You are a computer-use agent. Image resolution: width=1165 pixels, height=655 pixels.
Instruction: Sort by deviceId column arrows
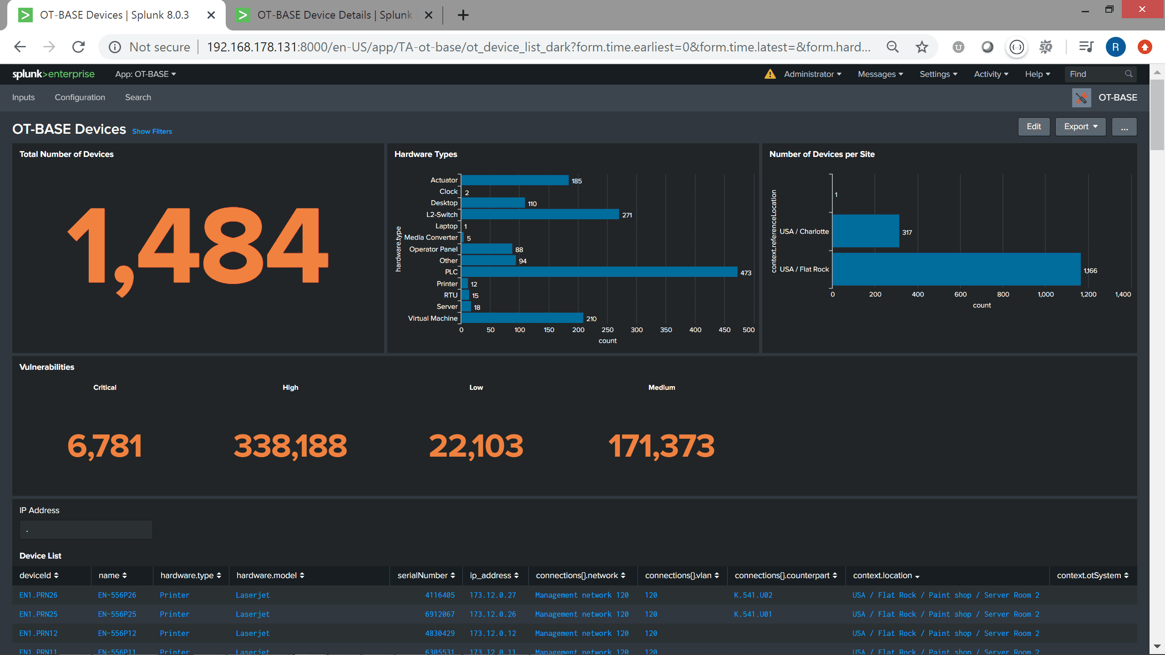pos(56,575)
